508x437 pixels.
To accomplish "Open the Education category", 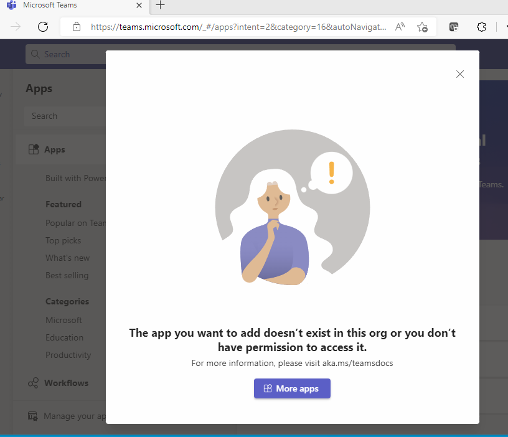I will tap(64, 337).
